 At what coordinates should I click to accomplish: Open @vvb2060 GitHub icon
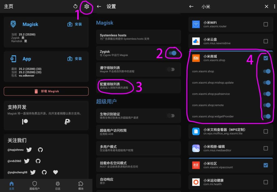[x=38, y=161]
